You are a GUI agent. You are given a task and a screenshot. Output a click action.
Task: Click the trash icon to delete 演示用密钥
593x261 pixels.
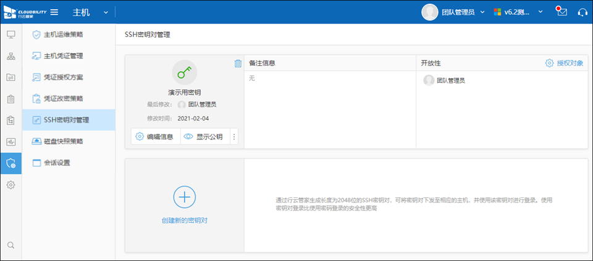[x=238, y=64]
